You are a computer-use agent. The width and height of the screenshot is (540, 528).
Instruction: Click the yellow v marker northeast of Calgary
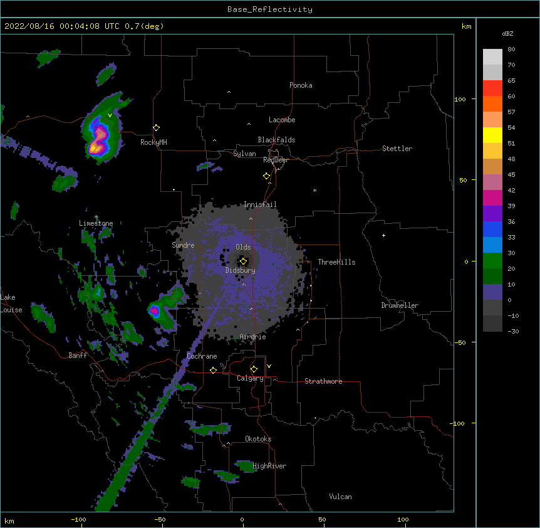(x=269, y=366)
